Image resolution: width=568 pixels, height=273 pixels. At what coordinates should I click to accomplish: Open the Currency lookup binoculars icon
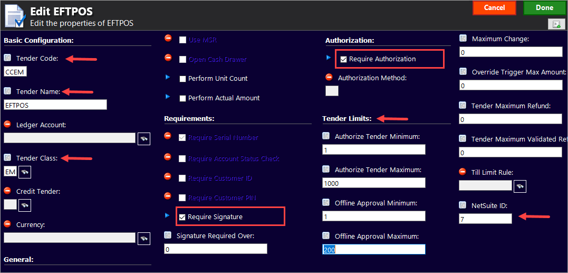(x=143, y=238)
